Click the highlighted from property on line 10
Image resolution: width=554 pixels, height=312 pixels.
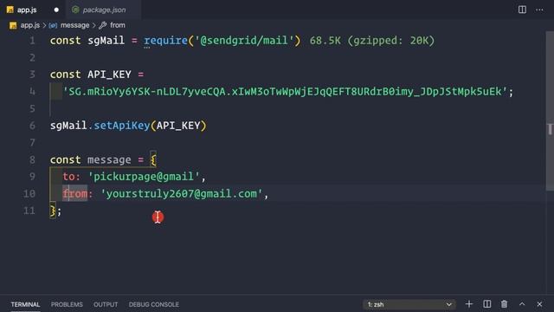coord(75,193)
